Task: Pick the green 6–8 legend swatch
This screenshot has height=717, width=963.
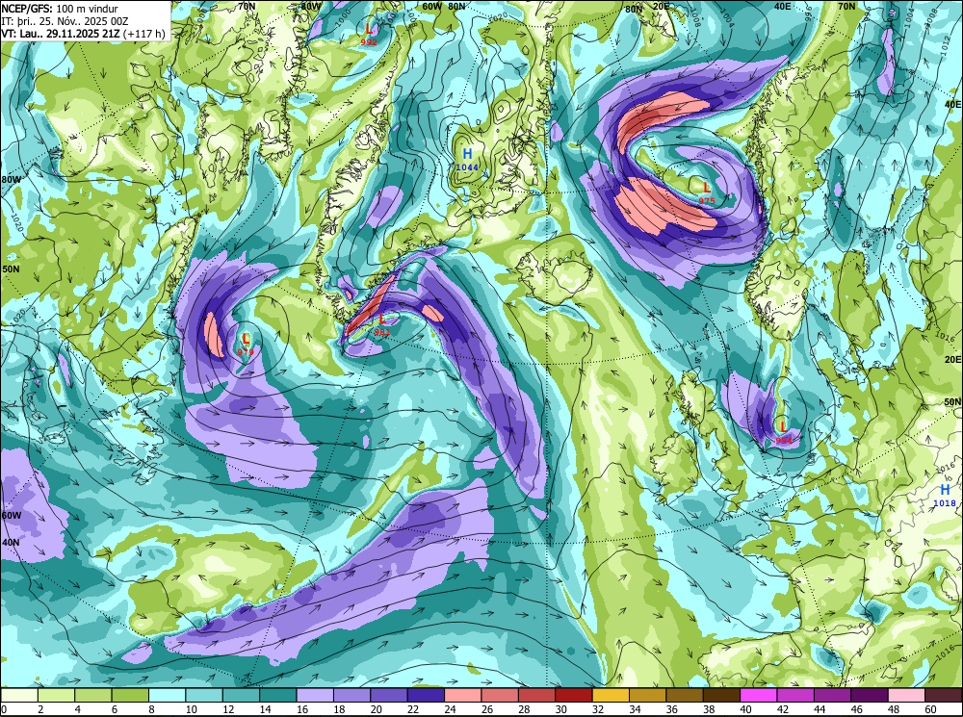Action: coord(130,695)
